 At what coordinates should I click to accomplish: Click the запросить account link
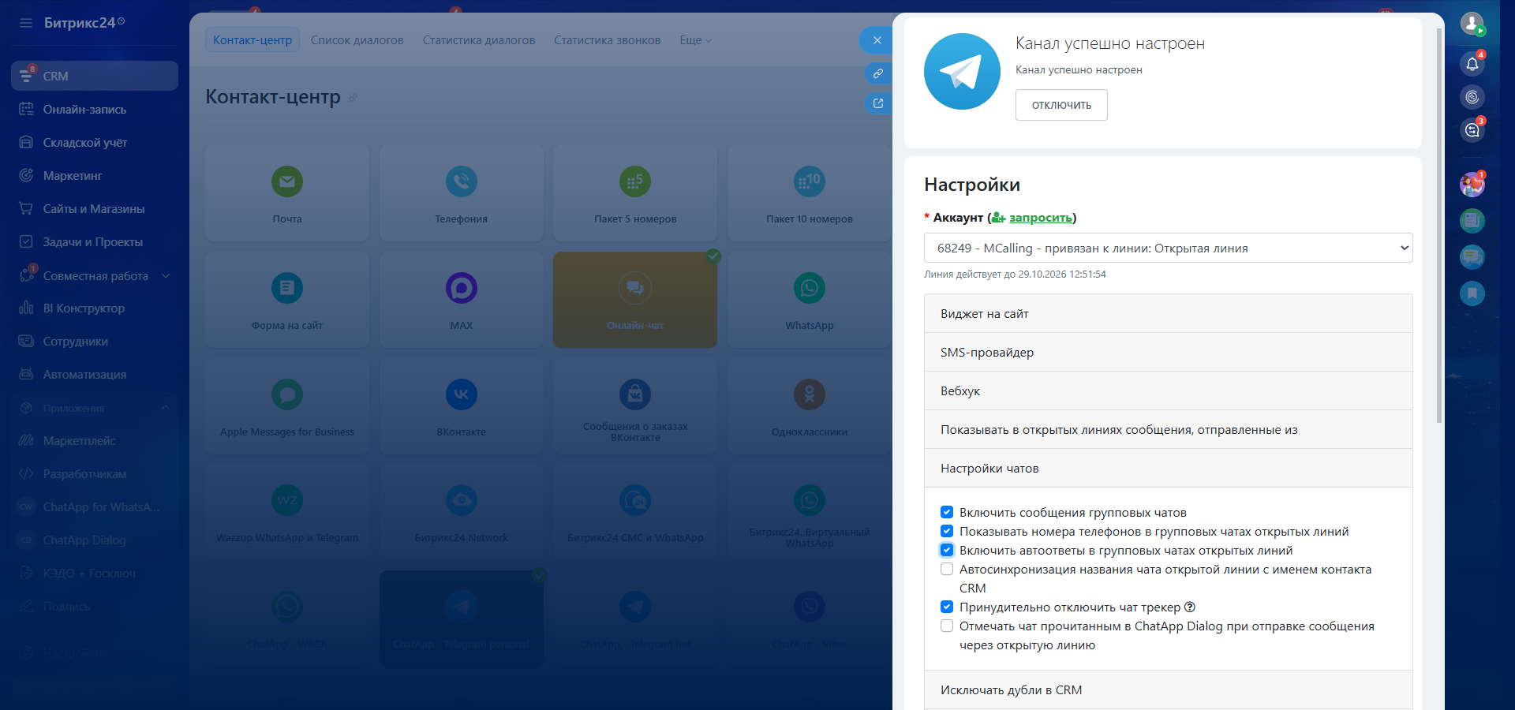[1040, 218]
